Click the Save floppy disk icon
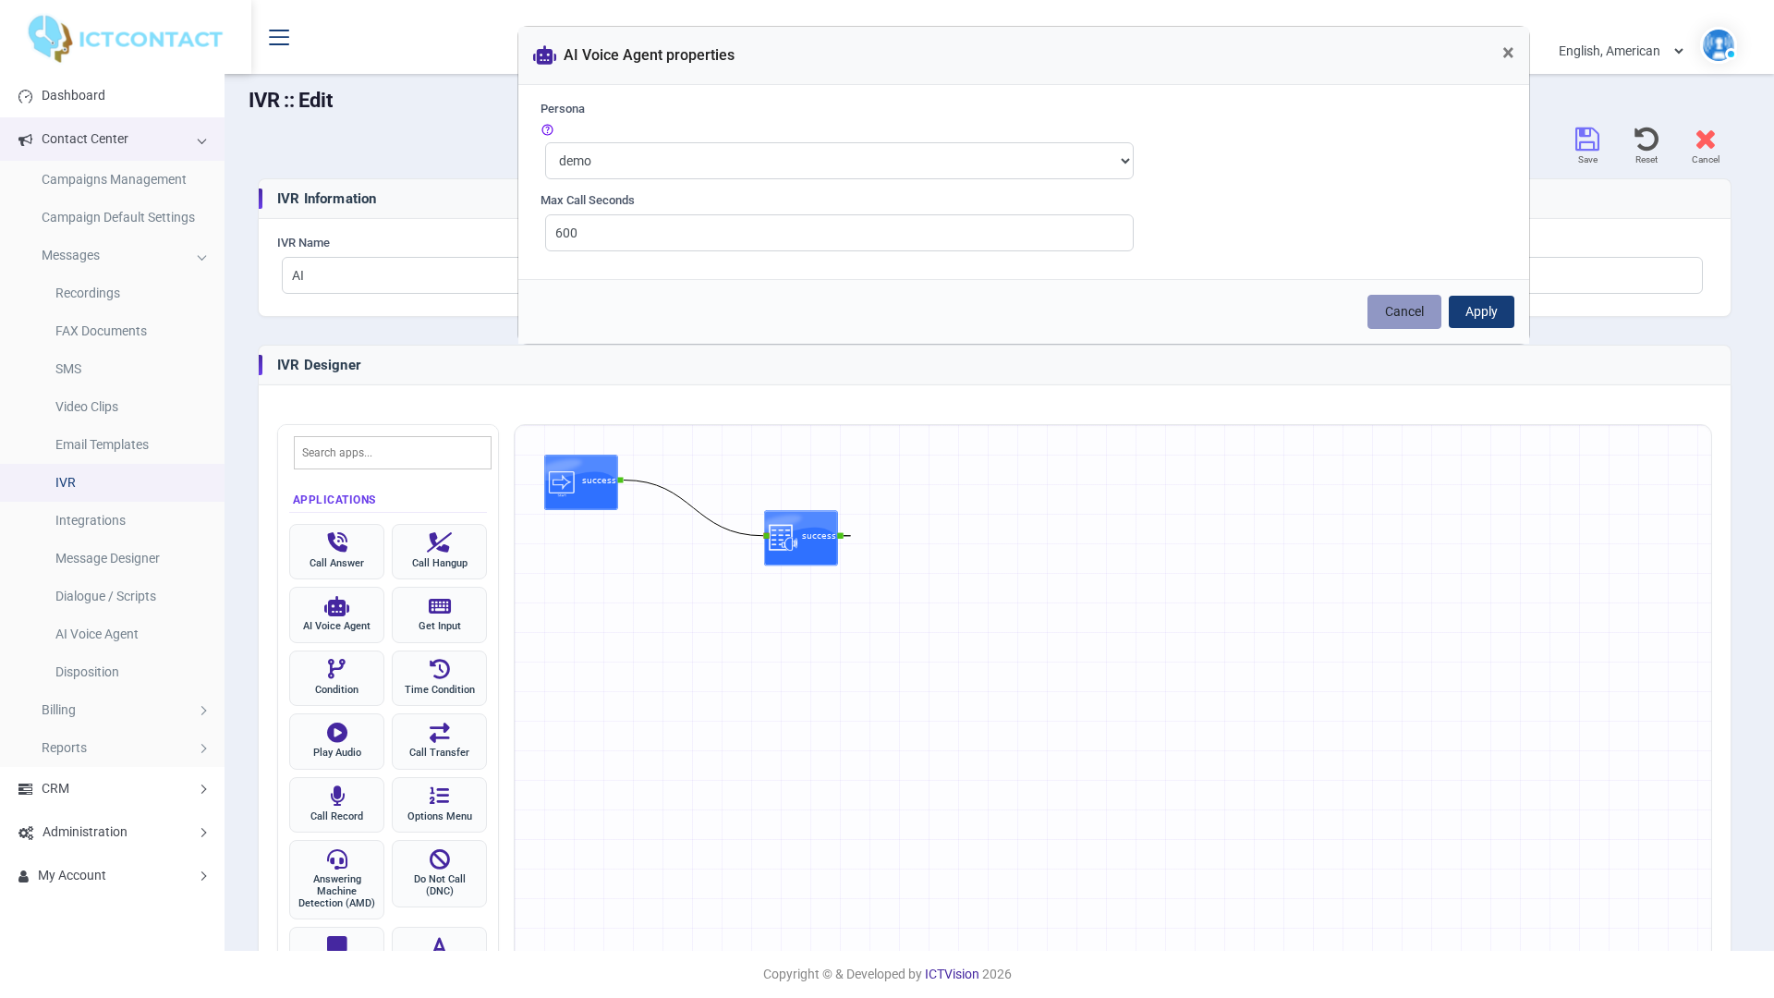1774x998 pixels. (1587, 140)
